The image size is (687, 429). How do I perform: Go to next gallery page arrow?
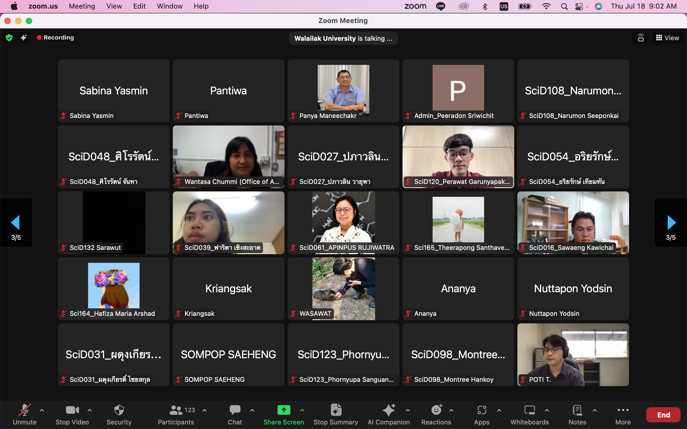click(x=671, y=223)
